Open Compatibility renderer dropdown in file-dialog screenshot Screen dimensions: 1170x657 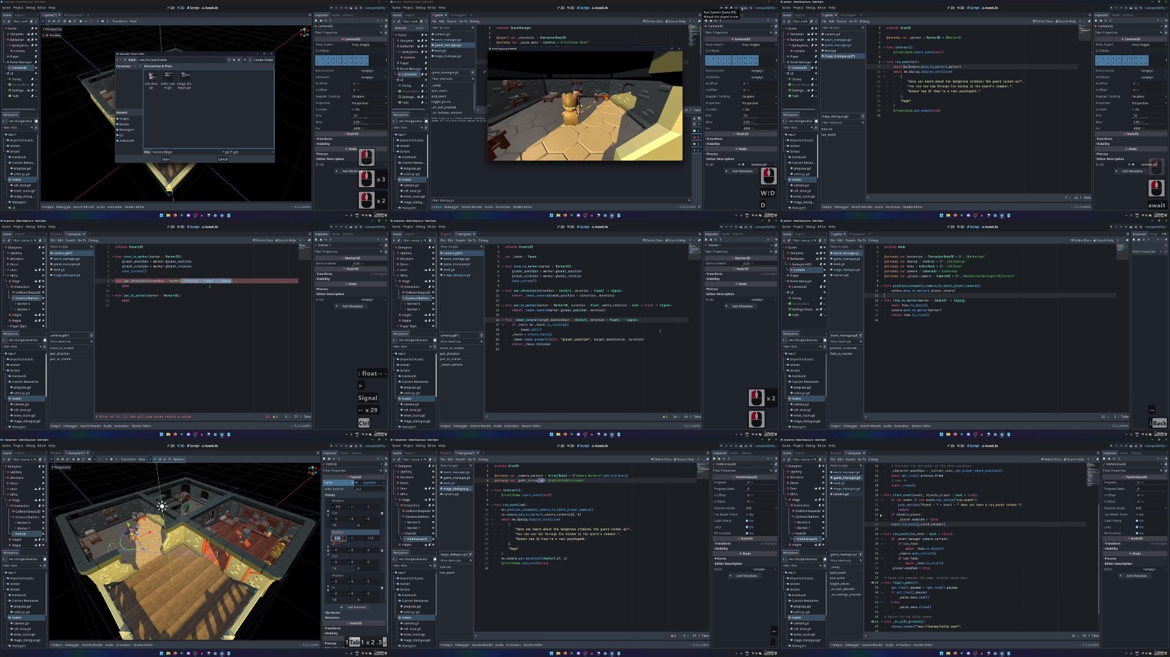point(375,8)
